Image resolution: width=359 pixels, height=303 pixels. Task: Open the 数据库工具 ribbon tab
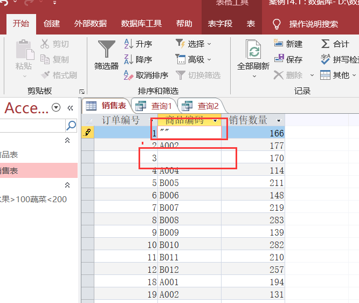pos(141,23)
